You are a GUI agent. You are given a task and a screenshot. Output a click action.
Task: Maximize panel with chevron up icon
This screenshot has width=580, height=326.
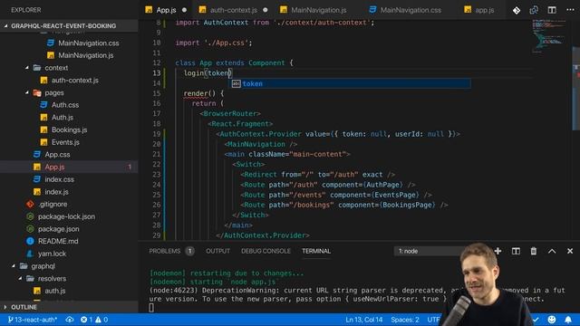coord(552,252)
